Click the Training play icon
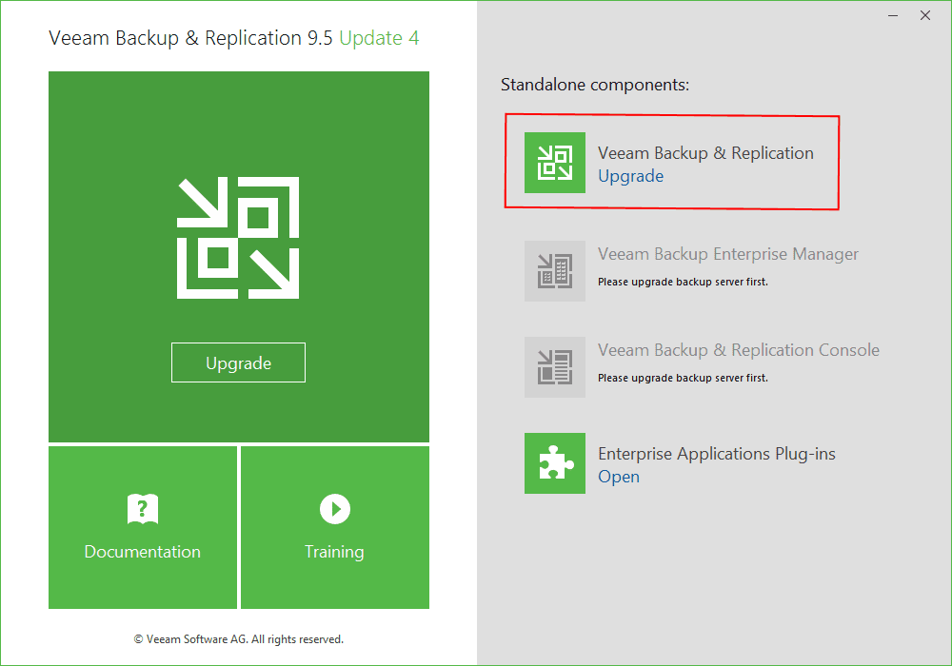 [x=334, y=510]
